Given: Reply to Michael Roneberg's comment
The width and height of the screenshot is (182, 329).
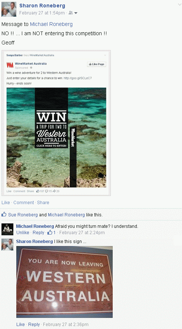Looking at the screenshot, I should point(39,232).
